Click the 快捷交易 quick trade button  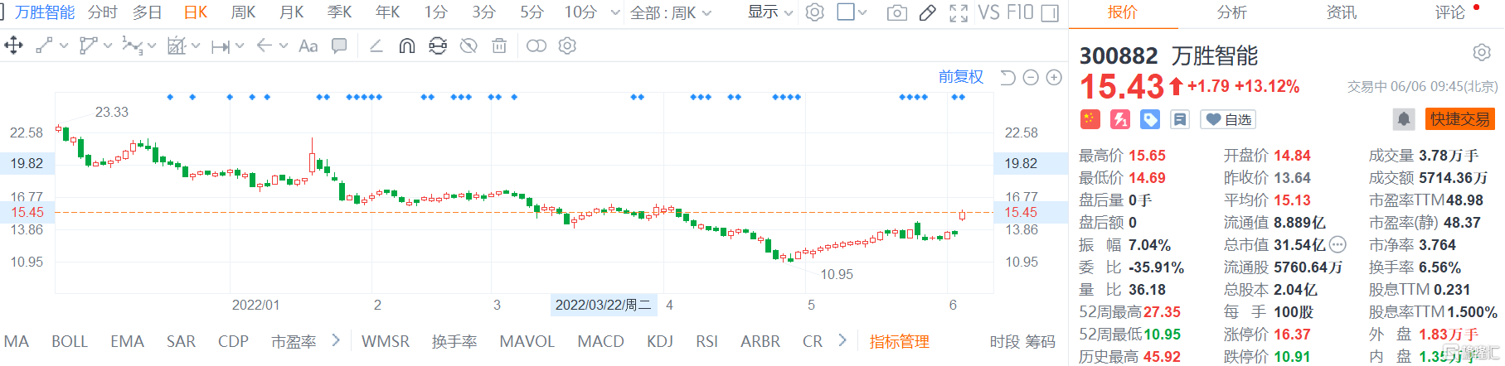pos(1459,119)
